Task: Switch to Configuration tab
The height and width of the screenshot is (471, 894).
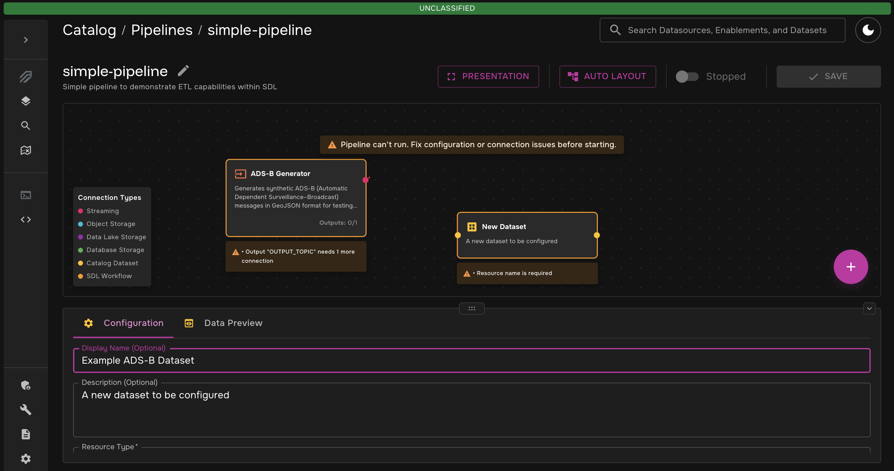Action: pyautogui.click(x=123, y=323)
